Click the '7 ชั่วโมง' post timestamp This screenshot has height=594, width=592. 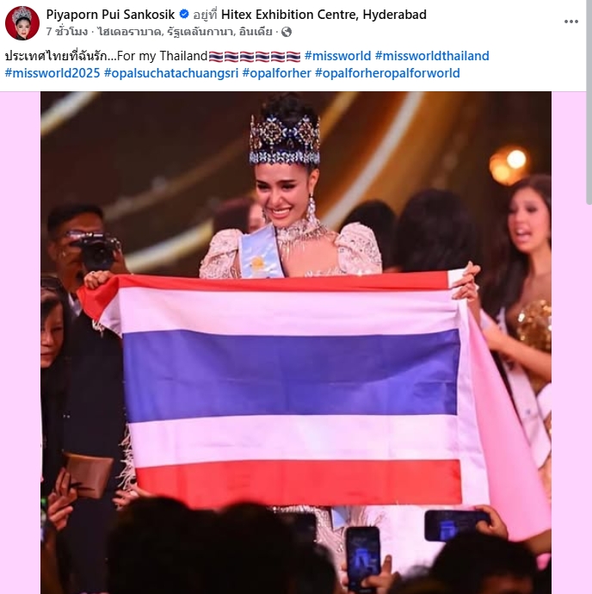(67, 32)
